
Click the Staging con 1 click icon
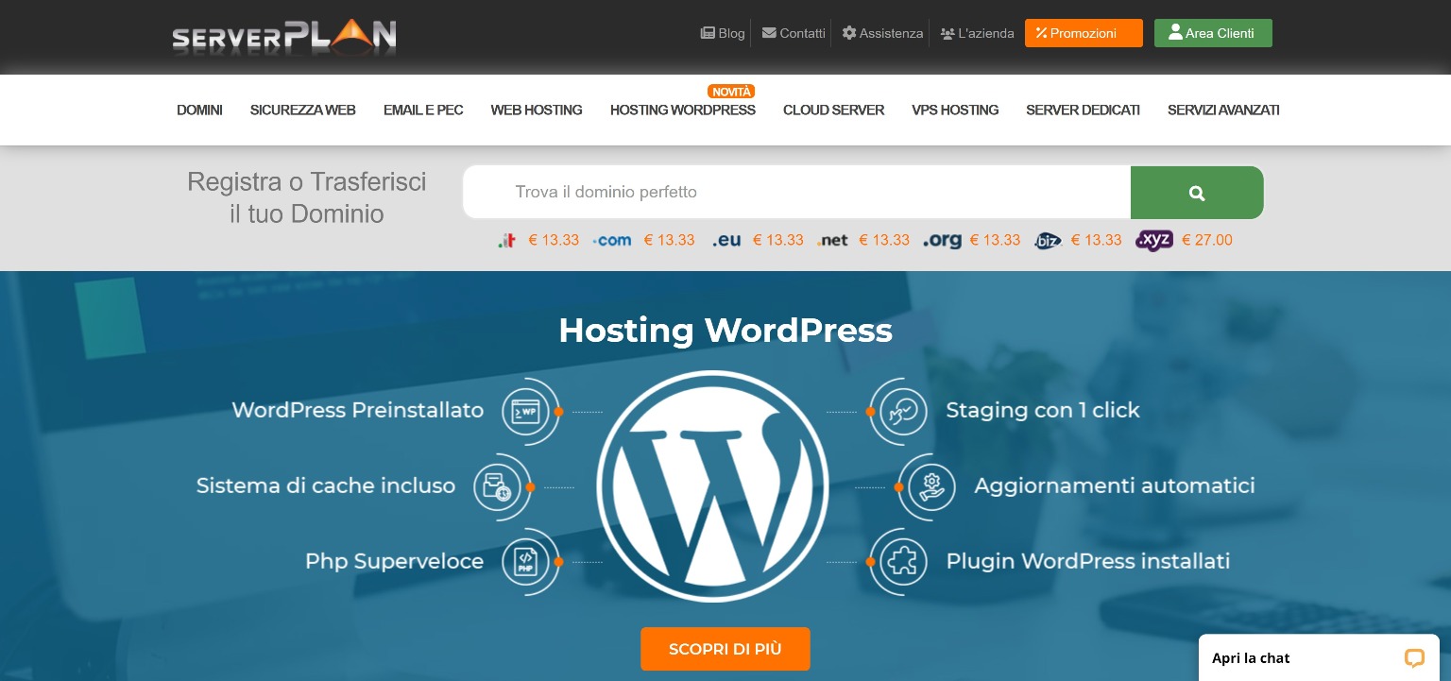click(x=903, y=412)
